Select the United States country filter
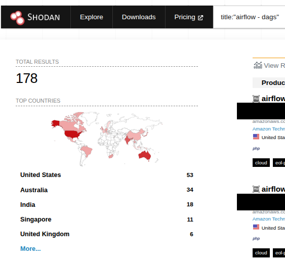Image resolution: width=285 pixels, height=263 pixels. [x=40, y=175]
